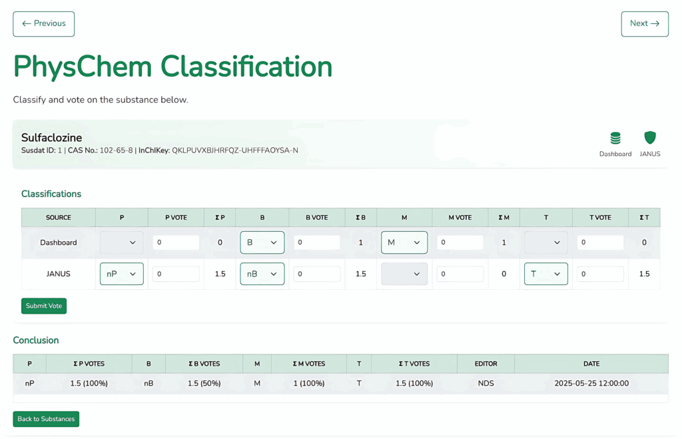Image resolution: width=682 pixels, height=439 pixels.
Task: Open the JANUS row T dropdown
Action: click(x=546, y=274)
